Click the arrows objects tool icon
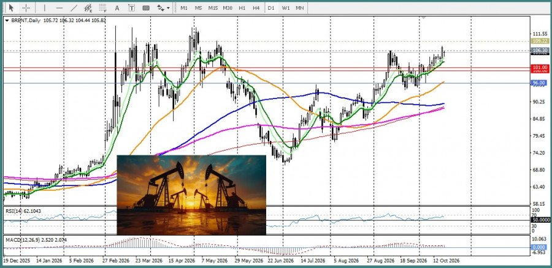The width and height of the screenshot is (552, 268). [x=160, y=8]
